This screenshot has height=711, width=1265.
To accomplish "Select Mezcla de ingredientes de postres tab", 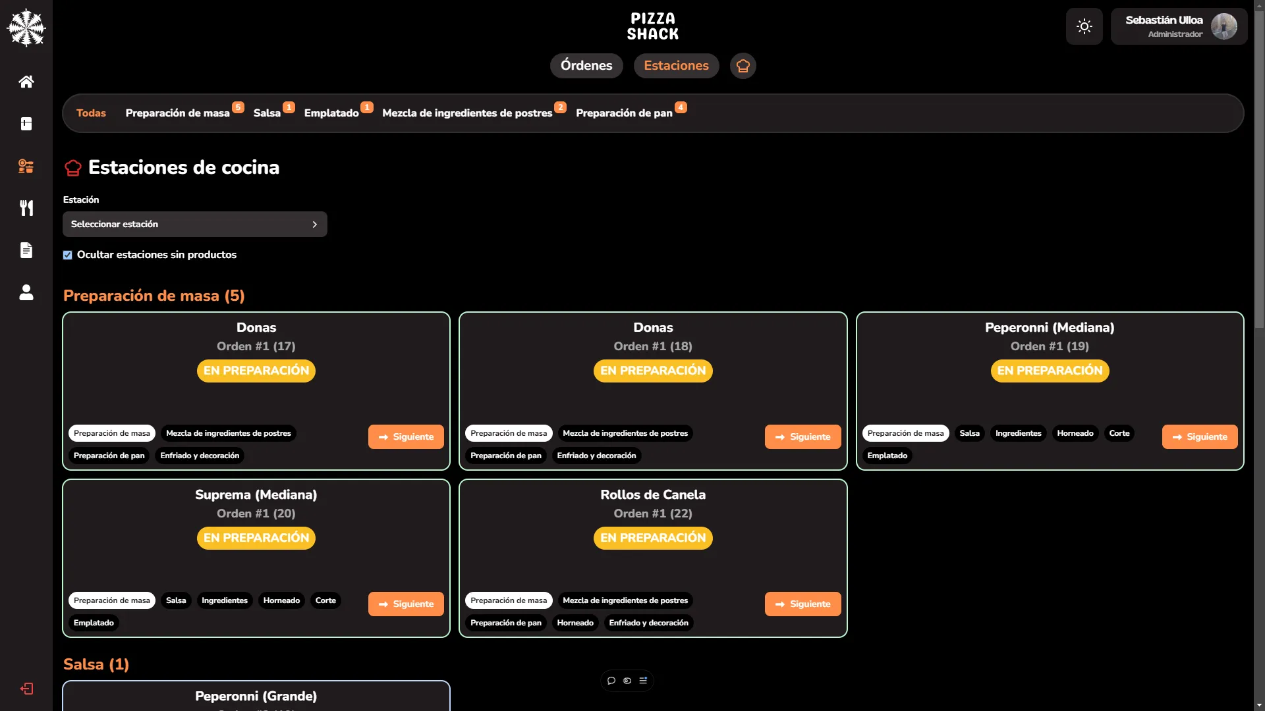I will point(467,113).
